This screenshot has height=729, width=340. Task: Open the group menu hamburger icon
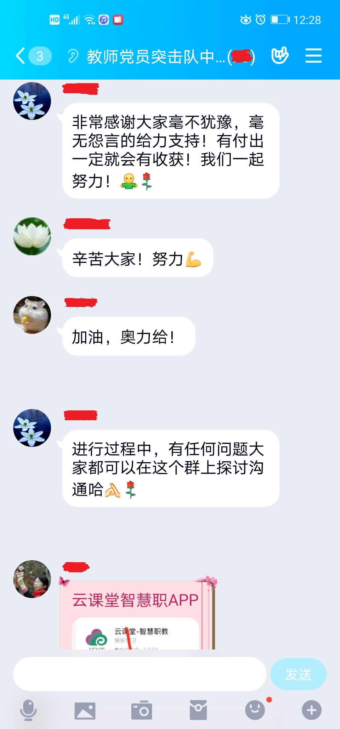[x=313, y=56]
